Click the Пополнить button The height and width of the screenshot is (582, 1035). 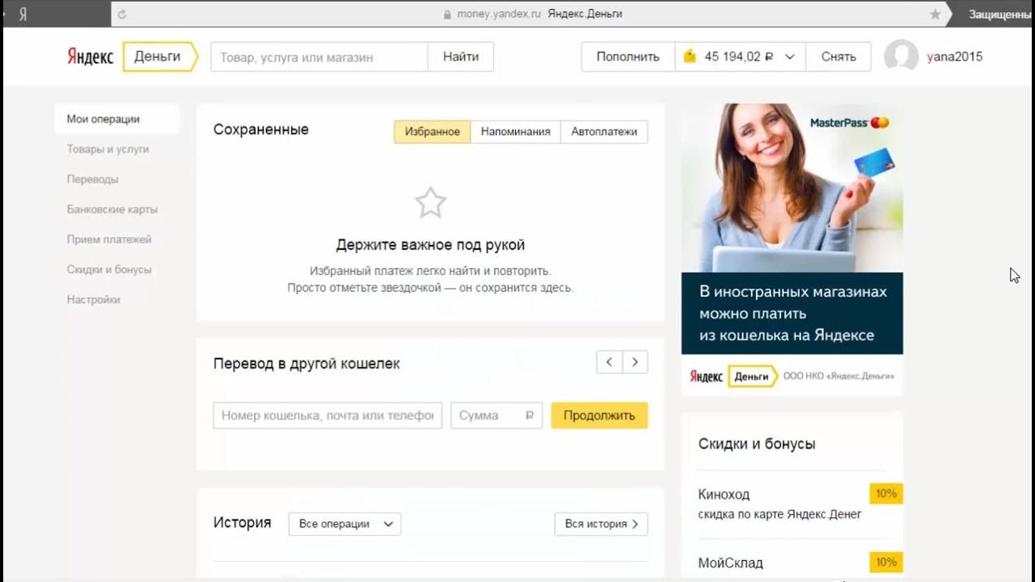coord(627,57)
